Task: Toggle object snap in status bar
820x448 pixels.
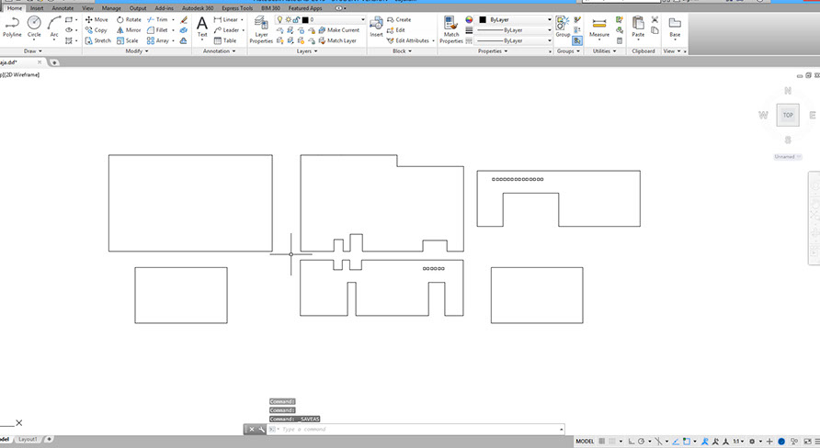Action: click(686, 442)
